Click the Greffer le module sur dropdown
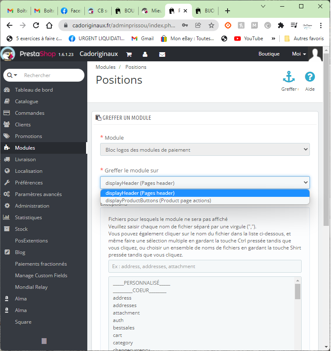331x351 pixels. (x=205, y=183)
